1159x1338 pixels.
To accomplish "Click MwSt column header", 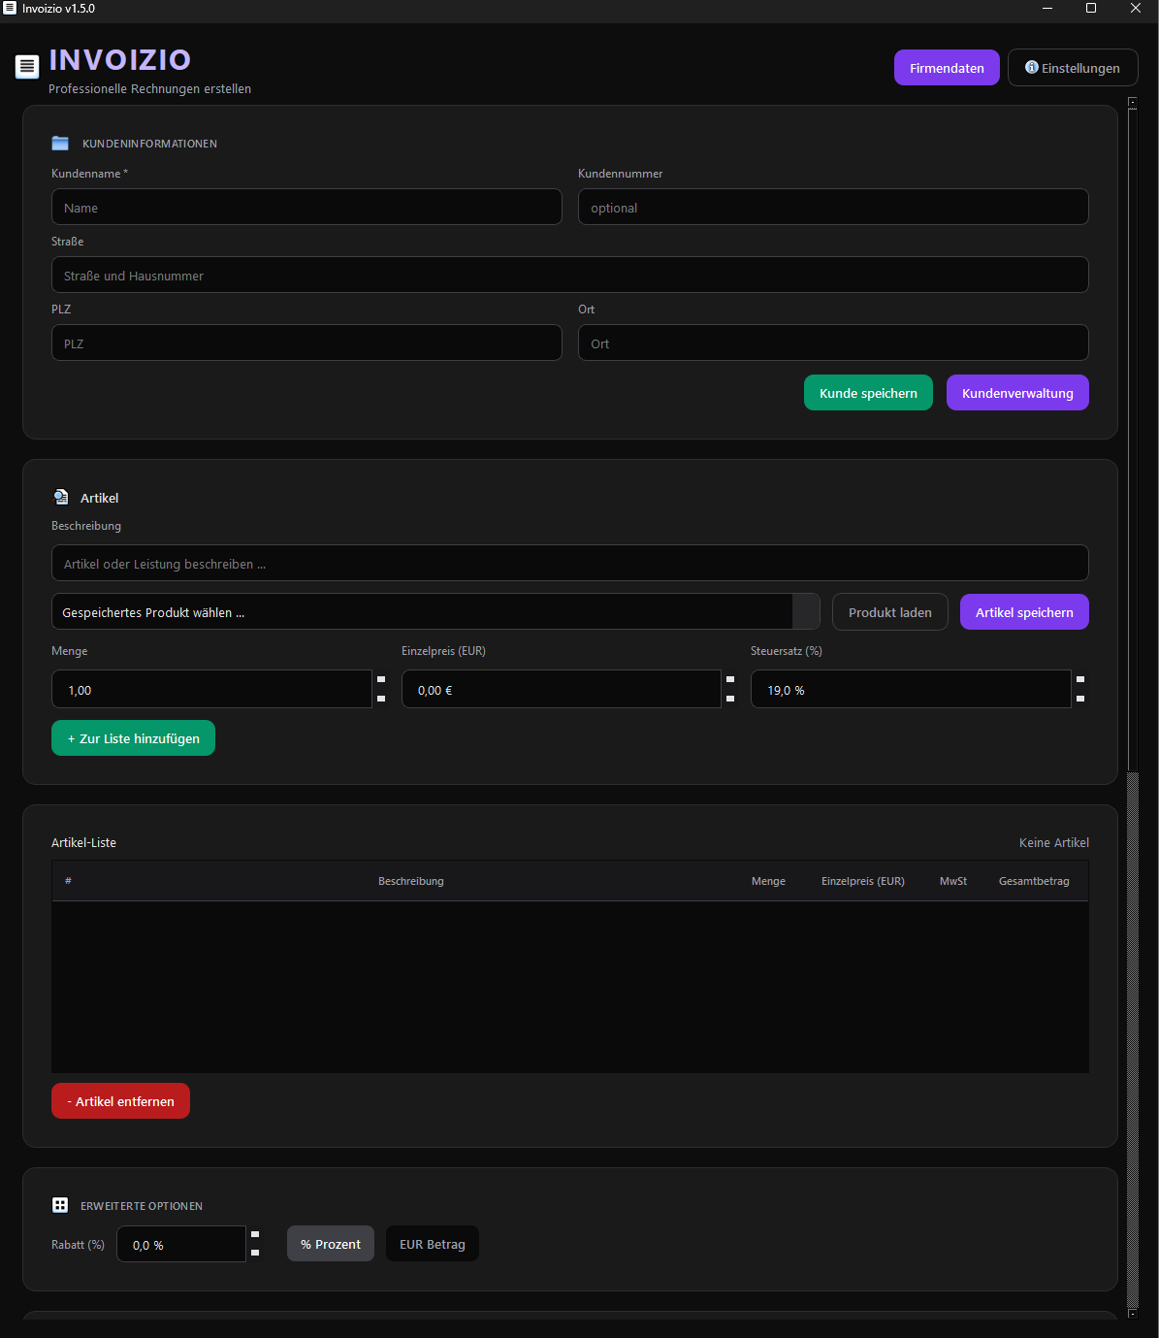I will [x=953, y=881].
